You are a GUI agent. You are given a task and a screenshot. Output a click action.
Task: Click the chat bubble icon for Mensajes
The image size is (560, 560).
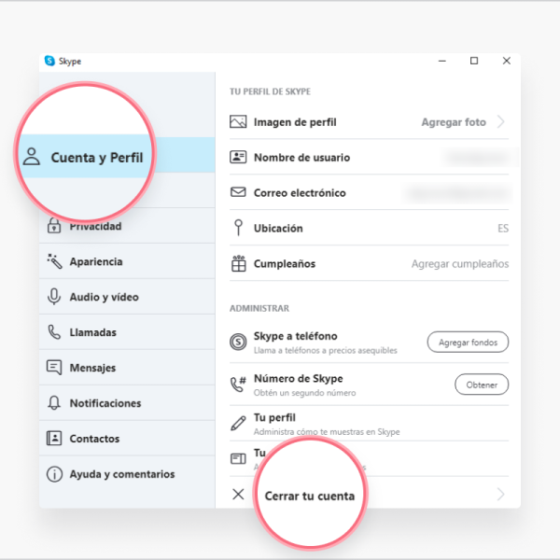pyautogui.click(x=54, y=368)
